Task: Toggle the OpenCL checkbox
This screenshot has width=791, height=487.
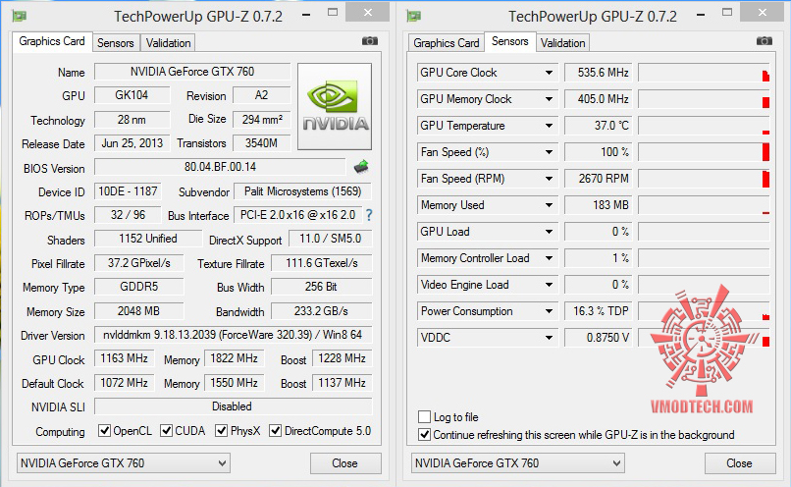Action: (x=105, y=431)
